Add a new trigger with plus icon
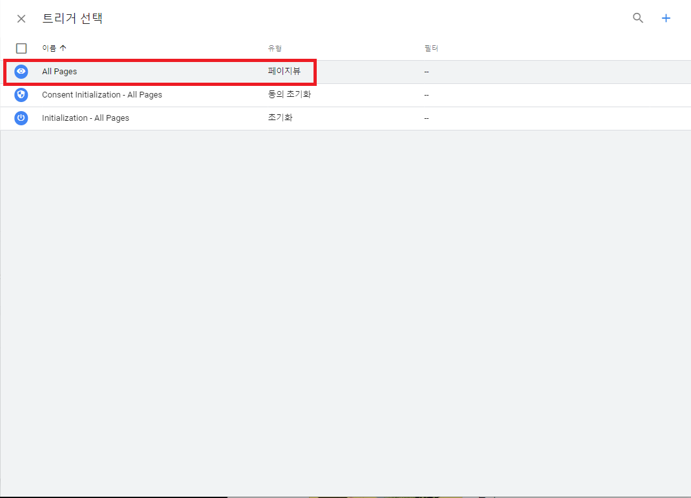691x498 pixels. click(666, 18)
